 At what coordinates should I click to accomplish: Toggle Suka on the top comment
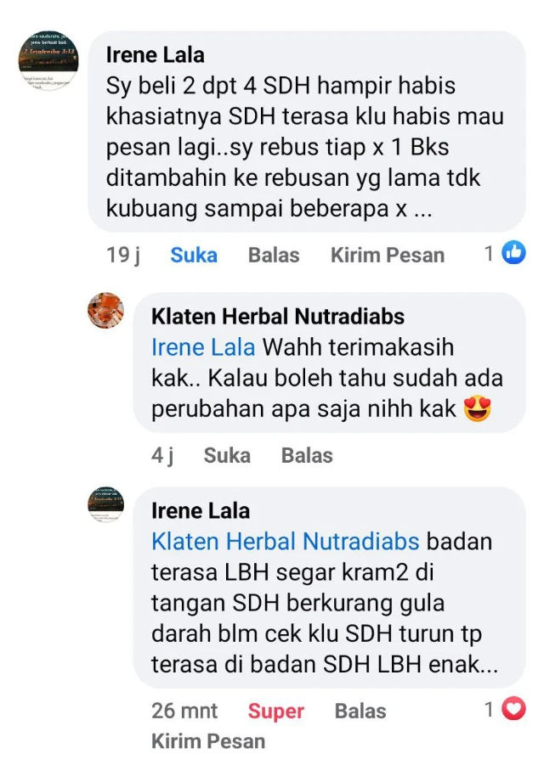click(194, 256)
